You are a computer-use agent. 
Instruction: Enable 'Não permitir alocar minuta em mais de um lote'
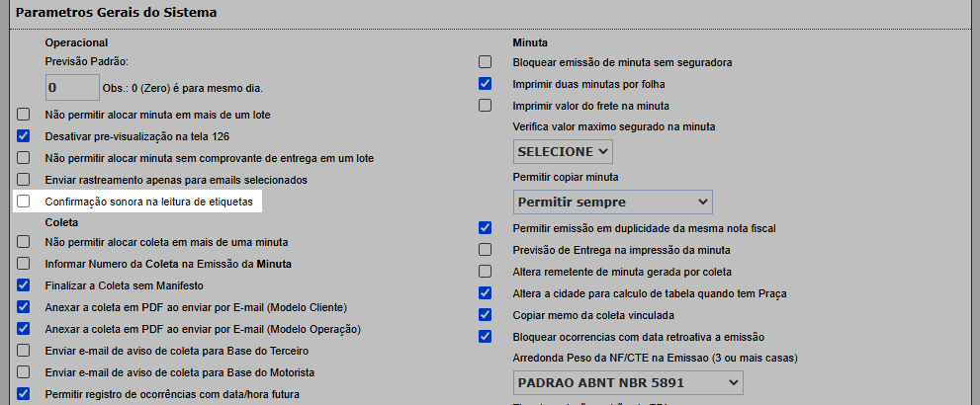pyautogui.click(x=24, y=115)
